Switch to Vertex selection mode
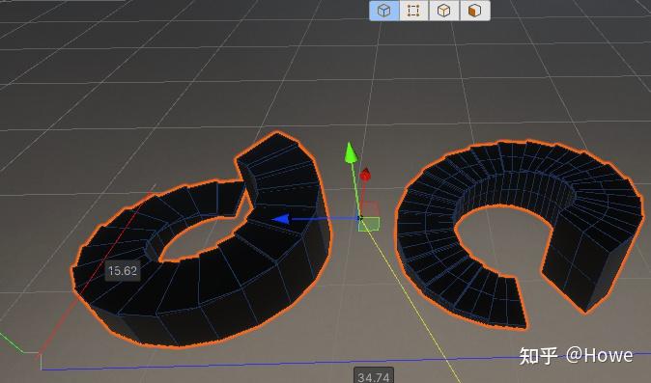 413,11
